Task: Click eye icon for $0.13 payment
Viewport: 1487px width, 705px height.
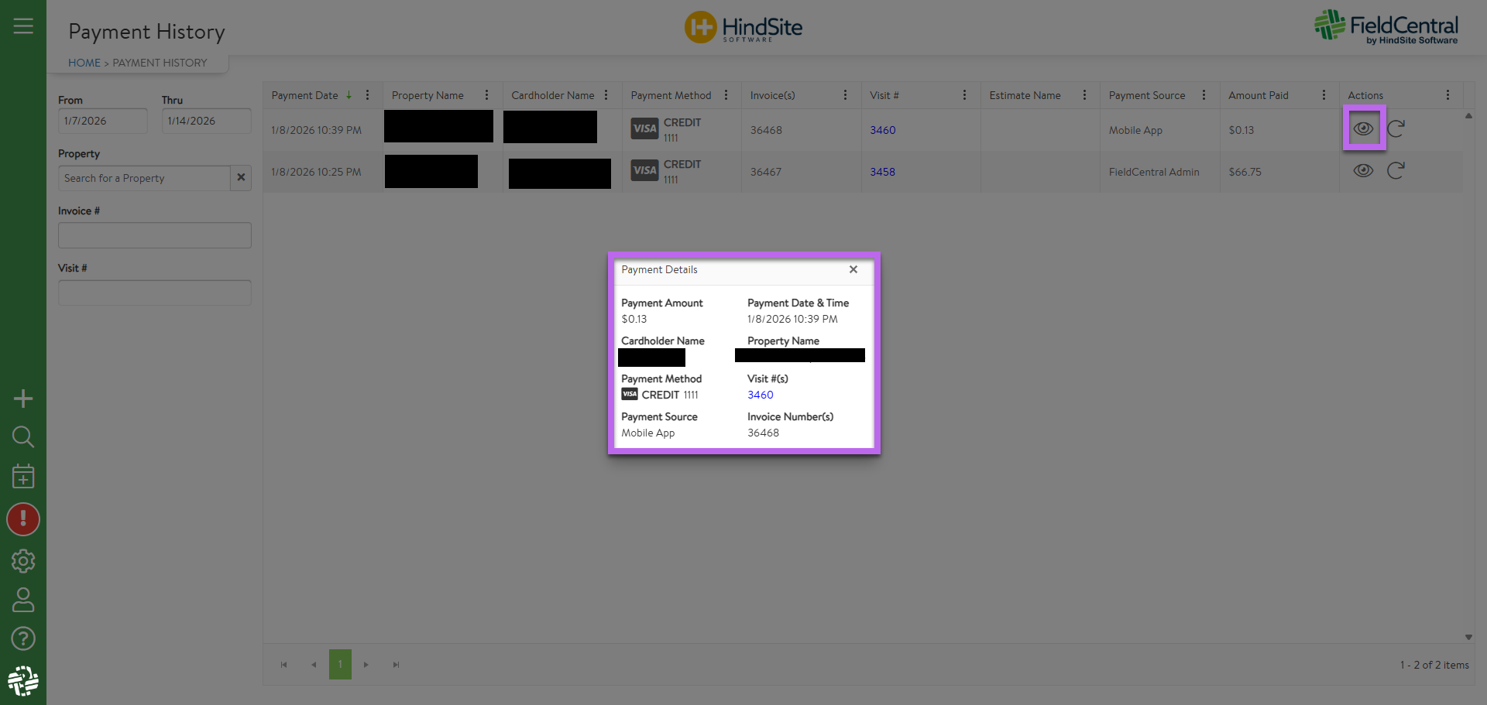Action: pos(1363,128)
